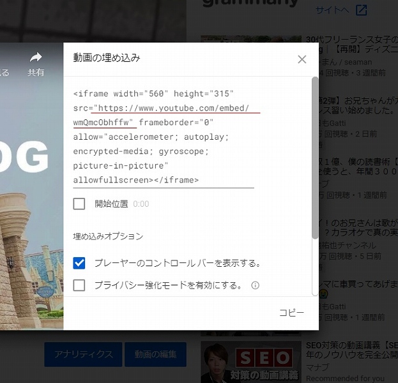Click the 動画の埋め込み dialog title
This screenshot has height=383, width=398.
pos(107,57)
